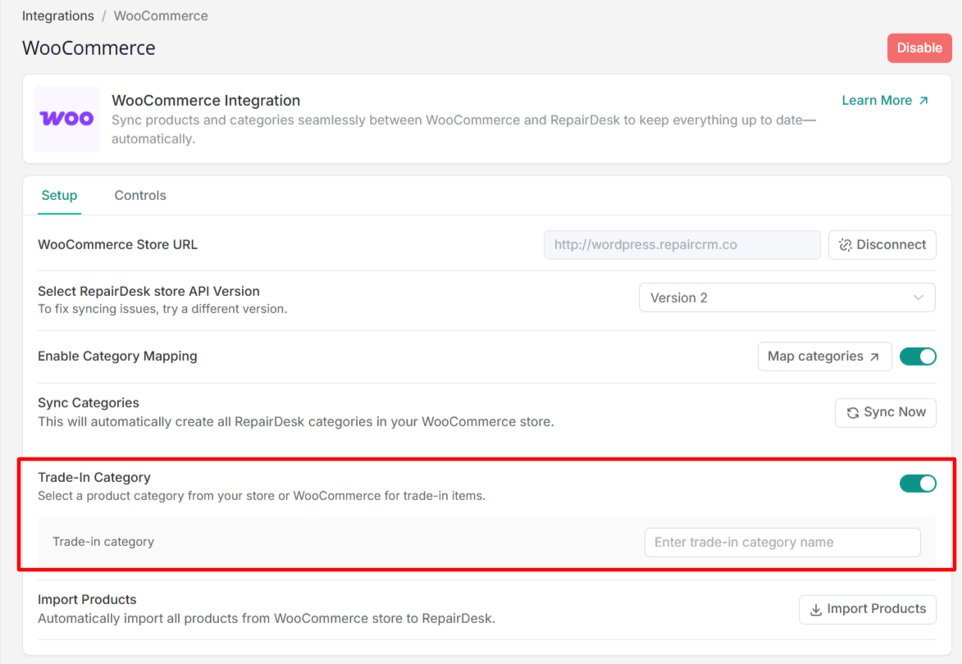Screen dimensions: 962x664
Task: Turn off the Enable Category Mapping toggle
Action: point(918,357)
